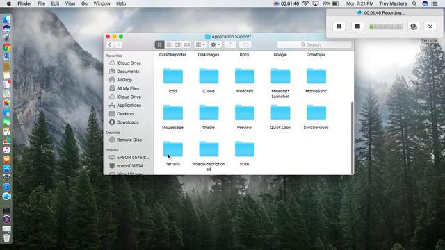The image size is (445, 250).
Task: Click the Share toolbar button
Action: (x=230, y=44)
